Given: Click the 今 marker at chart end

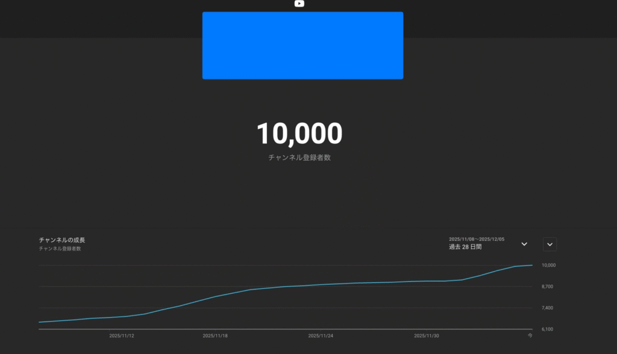Looking at the screenshot, I should pos(530,335).
